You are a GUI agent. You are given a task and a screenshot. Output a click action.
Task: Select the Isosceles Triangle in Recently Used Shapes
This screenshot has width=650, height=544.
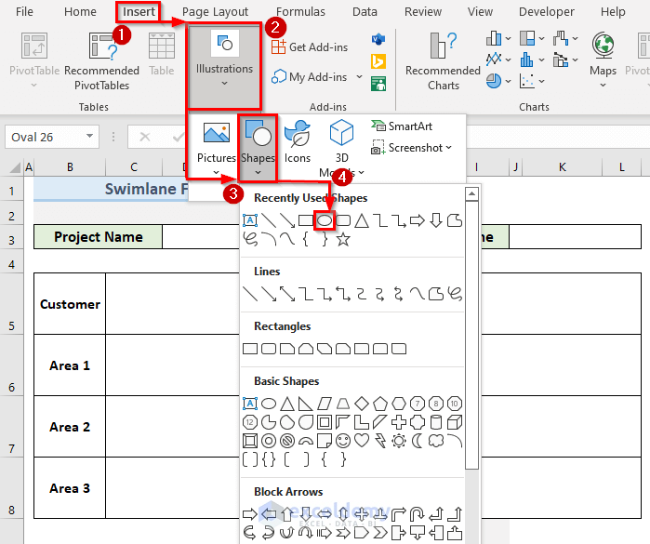click(362, 220)
